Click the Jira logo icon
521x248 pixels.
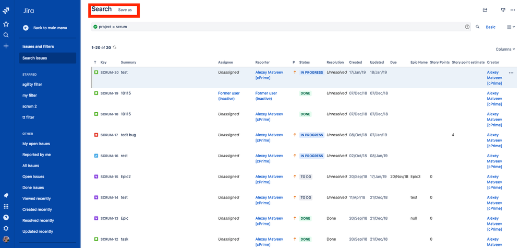[6, 11]
